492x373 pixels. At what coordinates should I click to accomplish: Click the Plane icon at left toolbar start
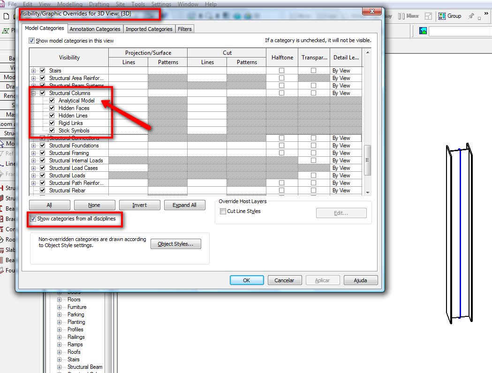pyautogui.click(x=6, y=31)
